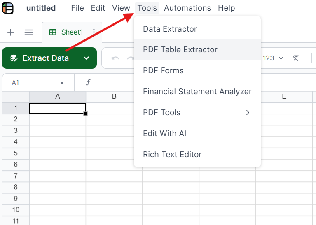Select row 10 header

coord(16,210)
